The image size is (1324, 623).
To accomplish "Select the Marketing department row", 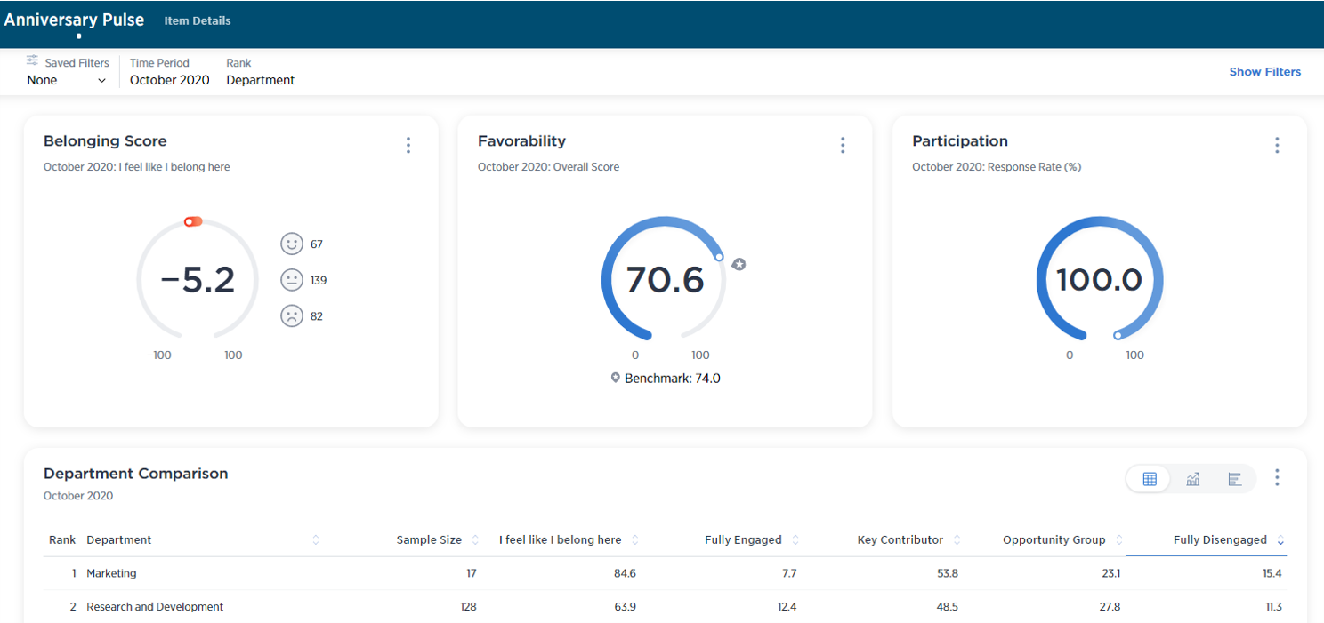I will (111, 573).
